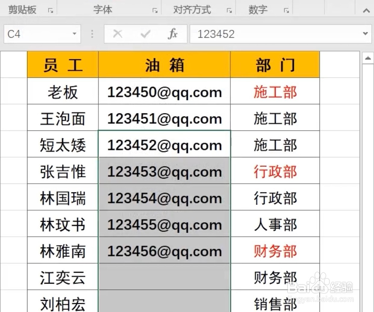Screen dimensions: 374x312
Task: Open the 剪贴板 dialog launcher icon
Action: pos(51,9)
